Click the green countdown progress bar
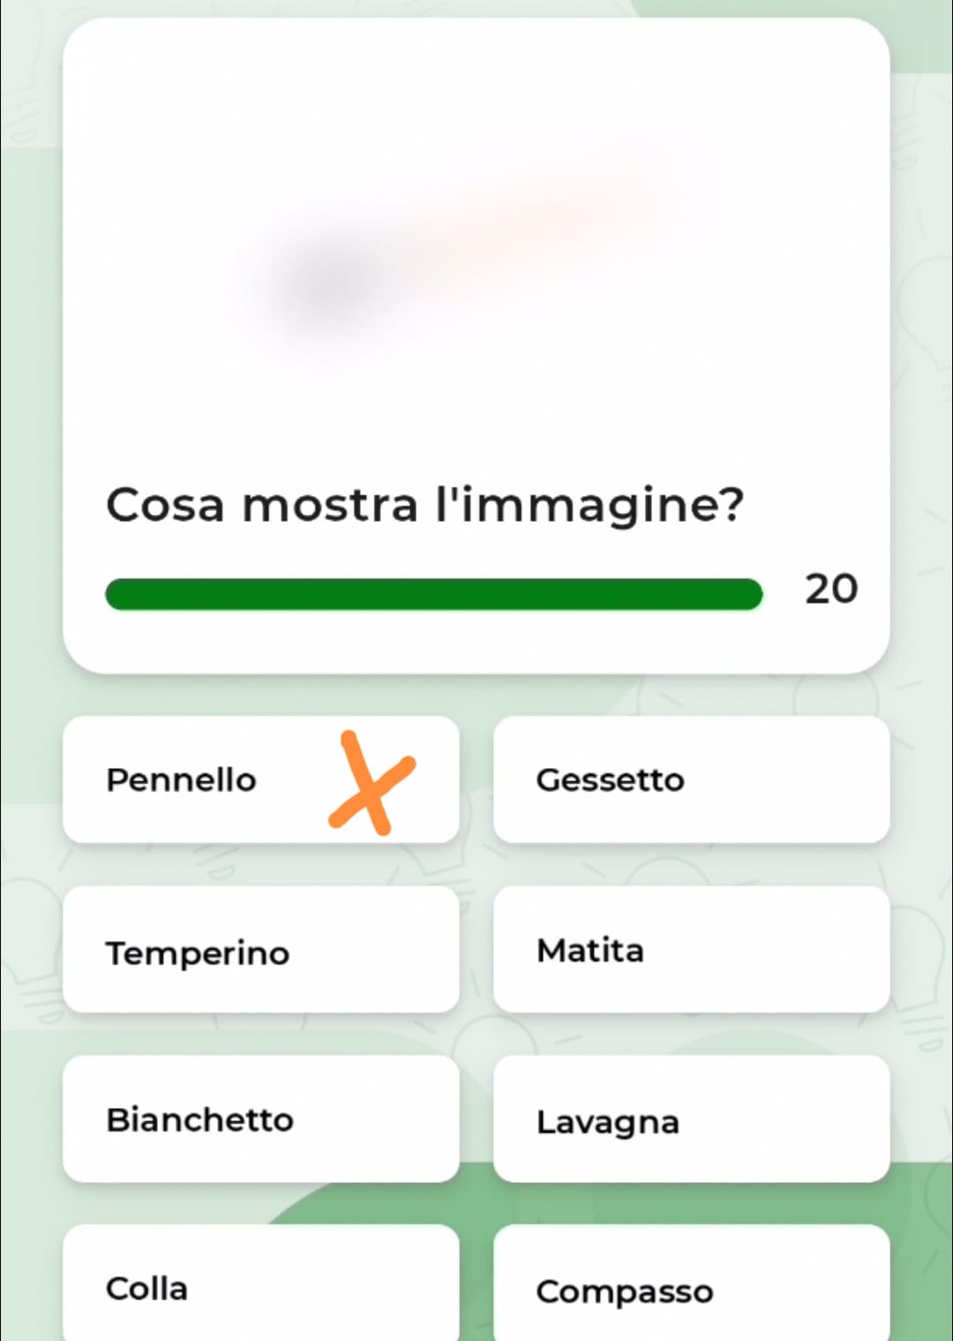The image size is (953, 1341). (x=433, y=594)
